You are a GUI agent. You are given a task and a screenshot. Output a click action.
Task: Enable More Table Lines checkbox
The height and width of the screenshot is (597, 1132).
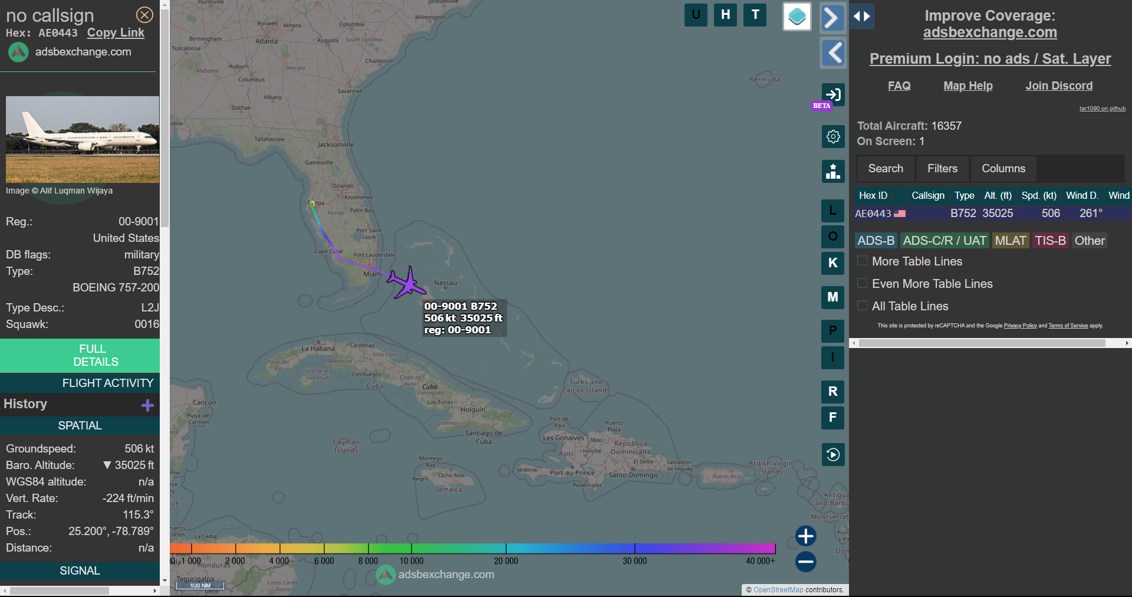point(862,261)
